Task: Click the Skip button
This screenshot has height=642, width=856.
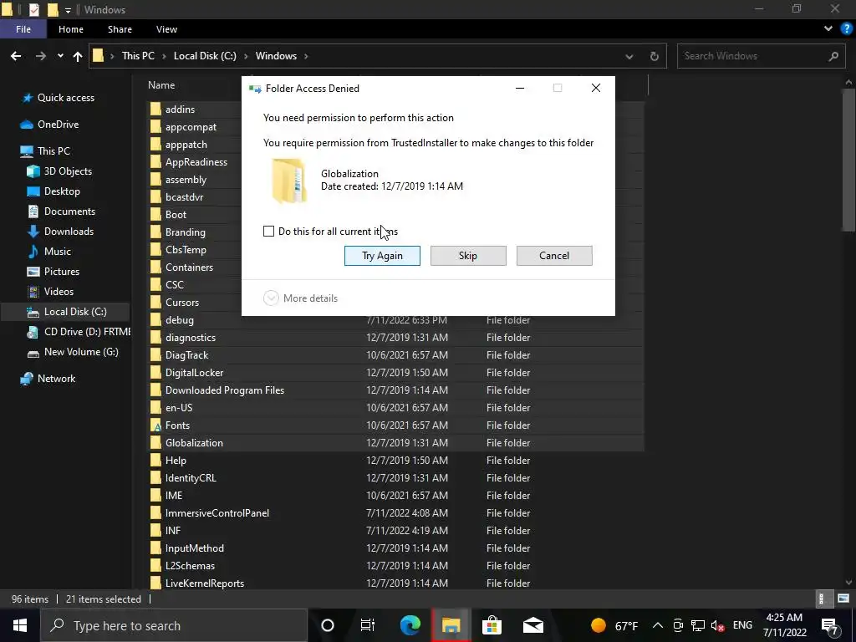Action: pos(468,256)
